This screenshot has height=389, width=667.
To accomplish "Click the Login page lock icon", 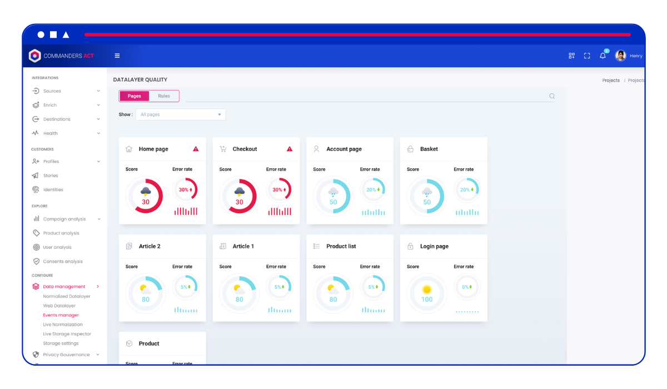I will 410,246.
